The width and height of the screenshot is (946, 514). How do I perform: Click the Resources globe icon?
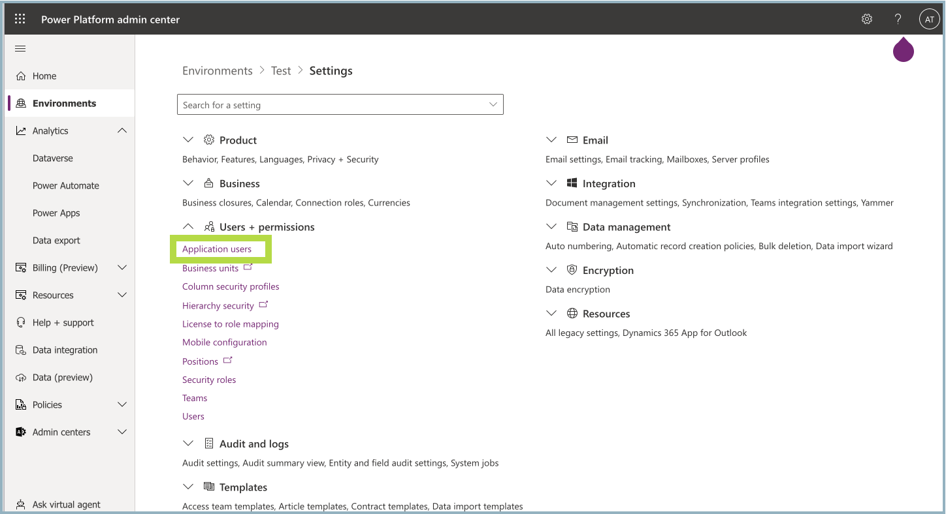[x=572, y=314]
